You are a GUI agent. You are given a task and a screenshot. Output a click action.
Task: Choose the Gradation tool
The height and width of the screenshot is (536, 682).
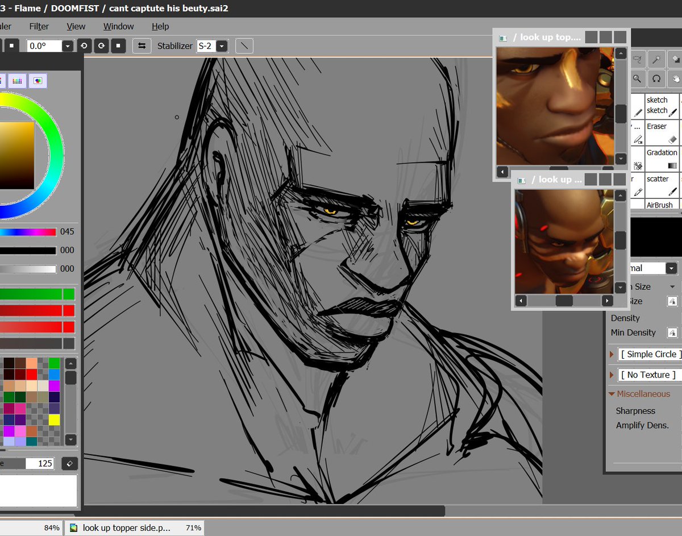[x=662, y=159]
